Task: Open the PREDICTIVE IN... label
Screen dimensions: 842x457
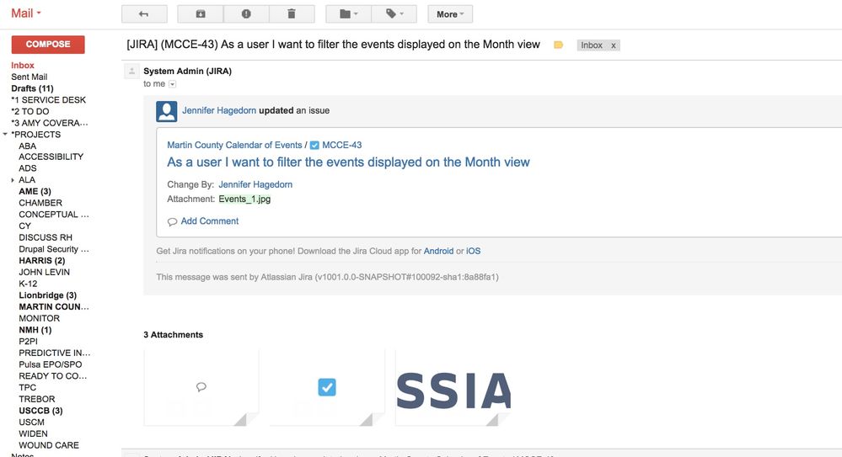Action: (54, 353)
